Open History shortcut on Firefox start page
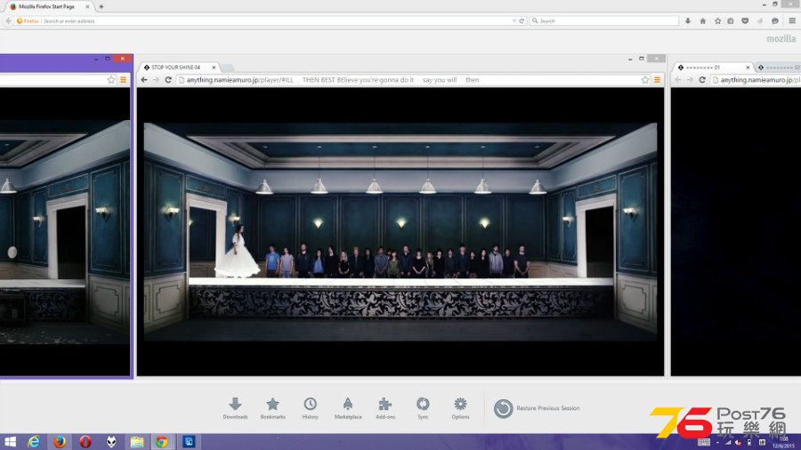This screenshot has height=450, width=801. point(310,408)
